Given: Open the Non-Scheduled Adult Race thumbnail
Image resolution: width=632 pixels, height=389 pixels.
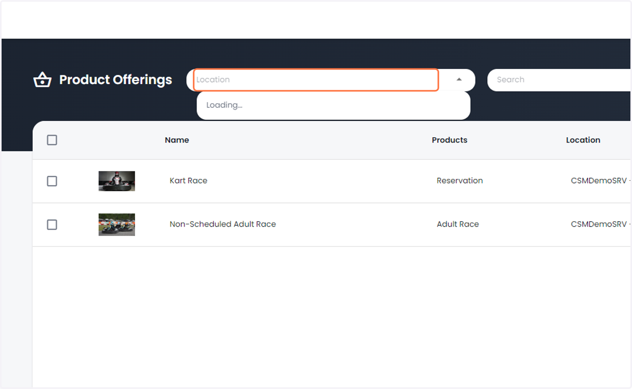Looking at the screenshot, I should 116,224.
